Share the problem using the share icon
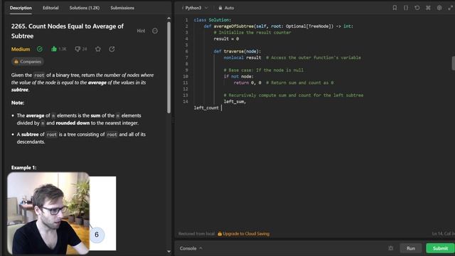This screenshot has width=455, height=256. pyautogui.click(x=112, y=49)
